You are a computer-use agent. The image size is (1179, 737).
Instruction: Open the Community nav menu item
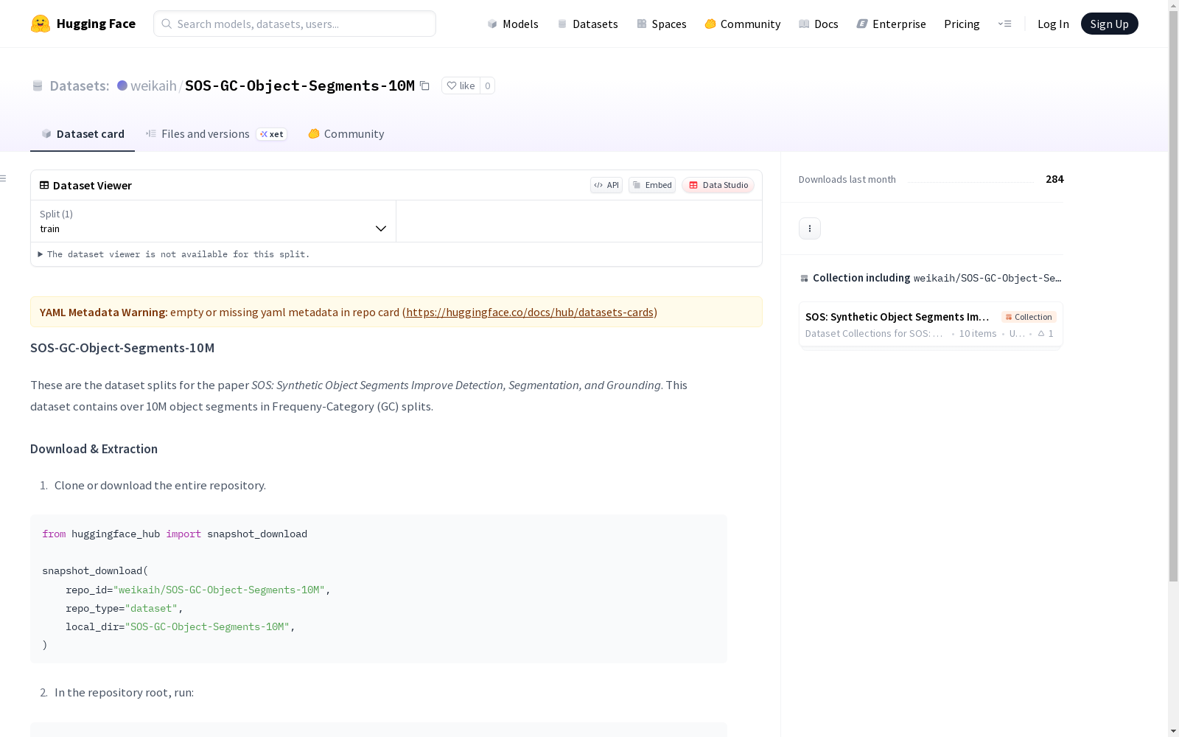click(743, 24)
